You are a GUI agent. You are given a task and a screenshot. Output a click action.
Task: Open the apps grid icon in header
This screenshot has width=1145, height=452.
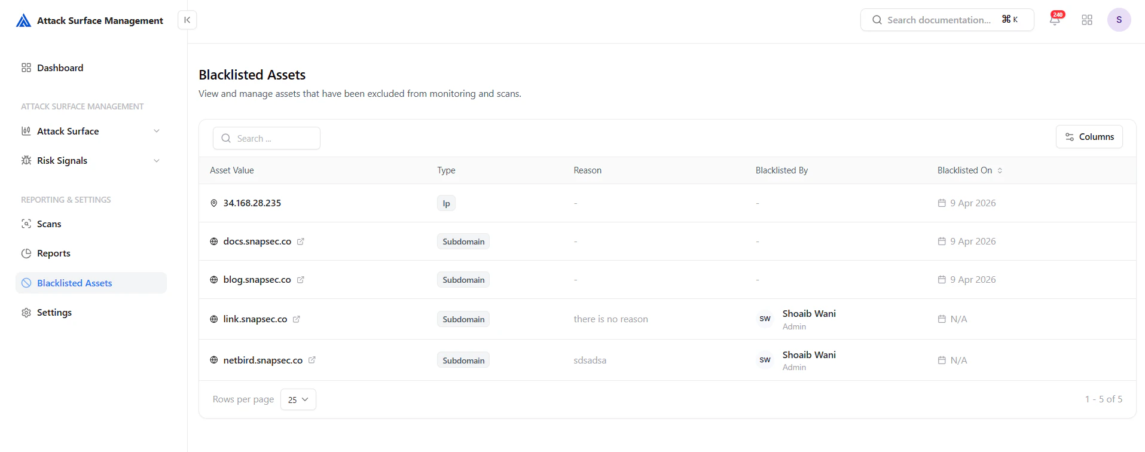point(1087,20)
